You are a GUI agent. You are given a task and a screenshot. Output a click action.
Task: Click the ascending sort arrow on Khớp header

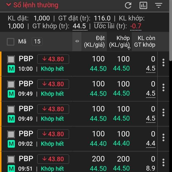(x=129, y=48)
